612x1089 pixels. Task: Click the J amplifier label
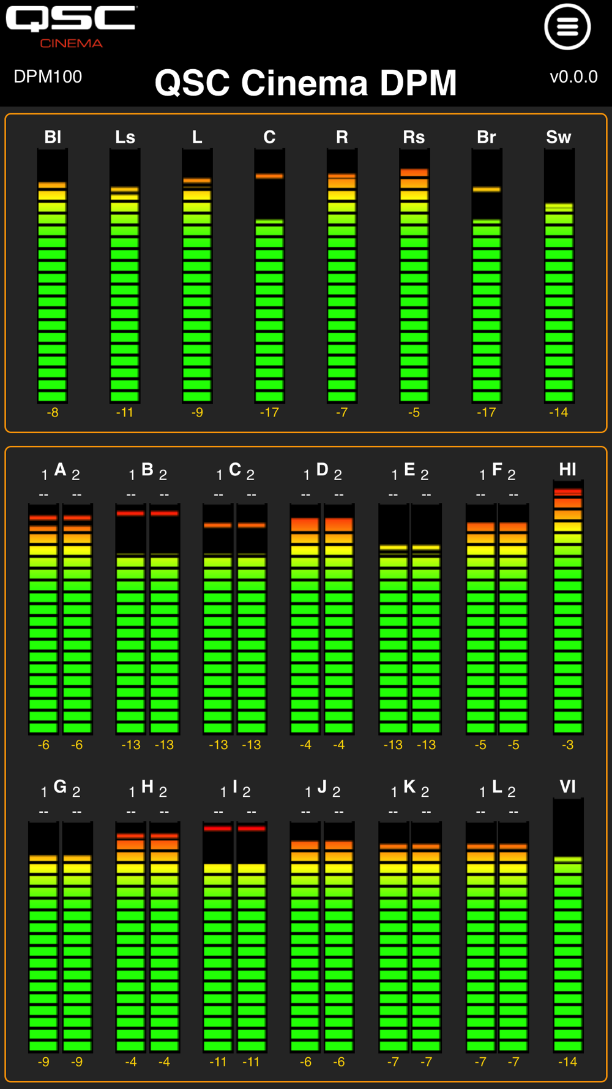coord(322,786)
